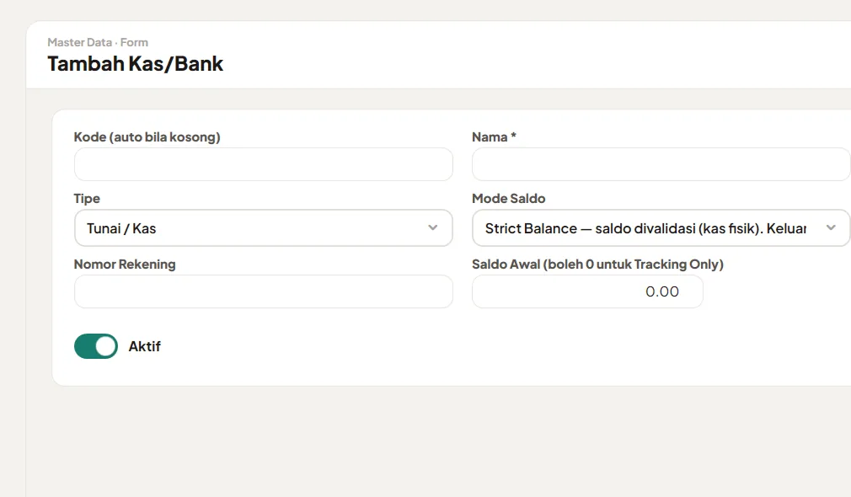The height and width of the screenshot is (497, 851).
Task: Click the Master Data breadcrumb text
Action: [x=80, y=42]
